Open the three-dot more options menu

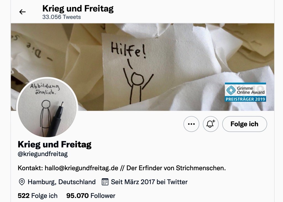point(191,124)
